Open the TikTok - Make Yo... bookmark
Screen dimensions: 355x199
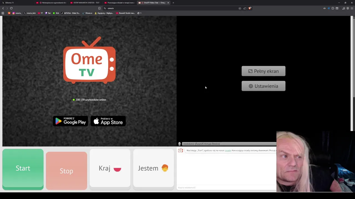tap(70, 13)
